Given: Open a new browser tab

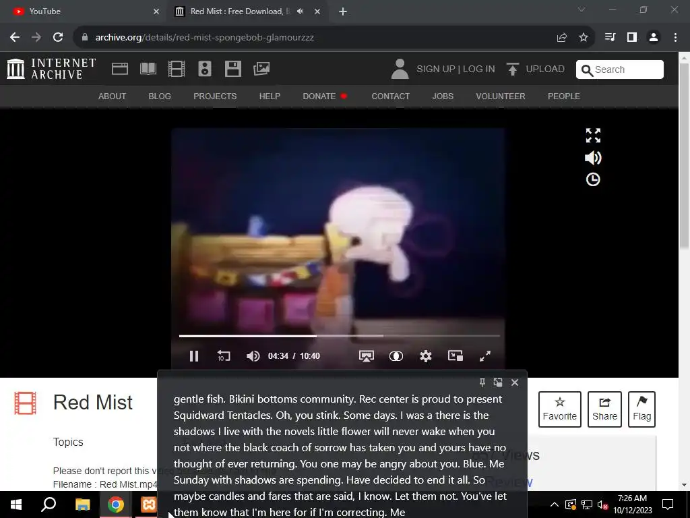Looking at the screenshot, I should tap(343, 11).
